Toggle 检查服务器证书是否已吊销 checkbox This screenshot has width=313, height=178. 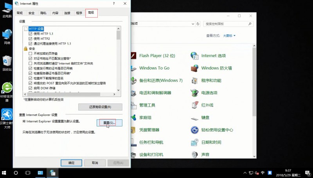pyautogui.click(x=31, y=73)
